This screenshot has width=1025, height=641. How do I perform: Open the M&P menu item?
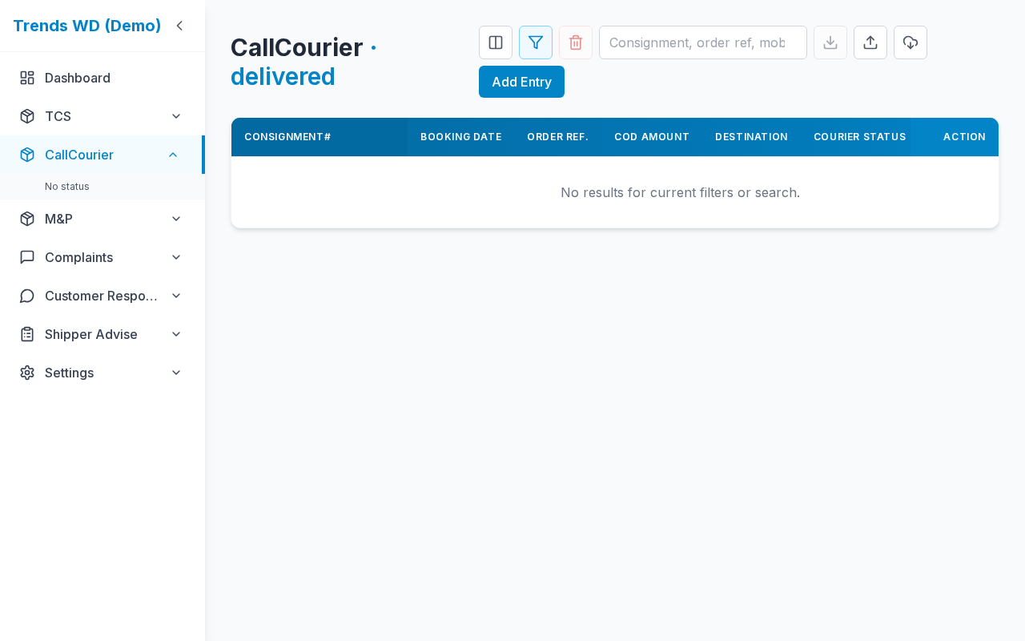pos(102,219)
